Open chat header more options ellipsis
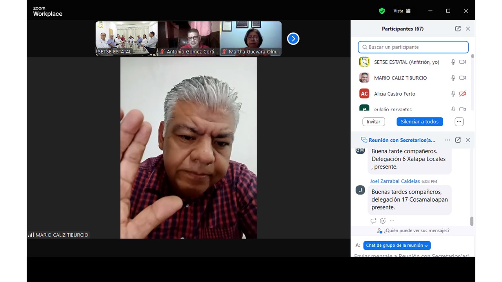This screenshot has height=282, width=502. pyautogui.click(x=447, y=140)
